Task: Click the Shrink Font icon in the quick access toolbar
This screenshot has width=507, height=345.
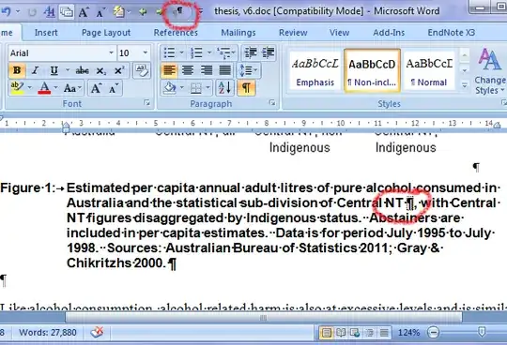Action: point(100,12)
